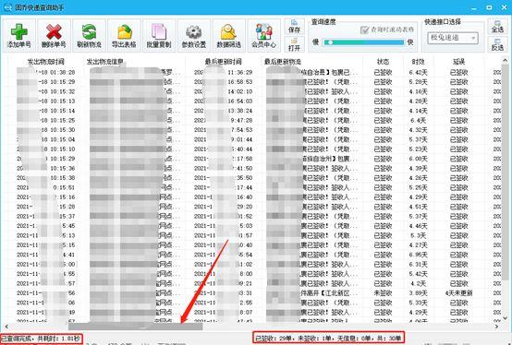Click the red X 删除单号 icon
Screen dimensions: 512x345
click(x=54, y=35)
